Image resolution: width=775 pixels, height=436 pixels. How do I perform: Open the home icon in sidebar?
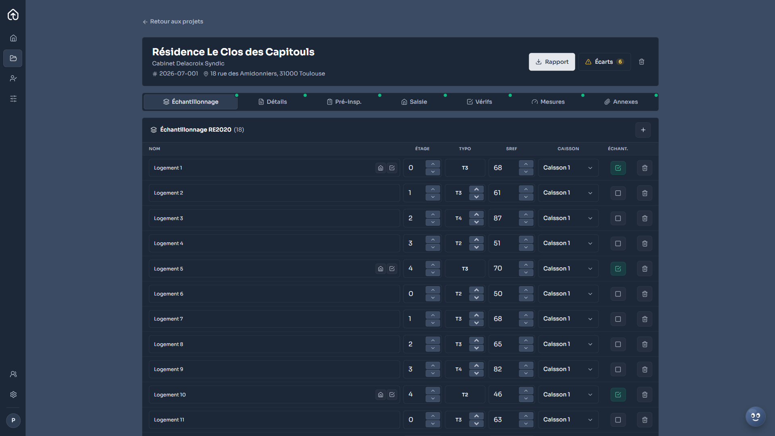(x=13, y=38)
